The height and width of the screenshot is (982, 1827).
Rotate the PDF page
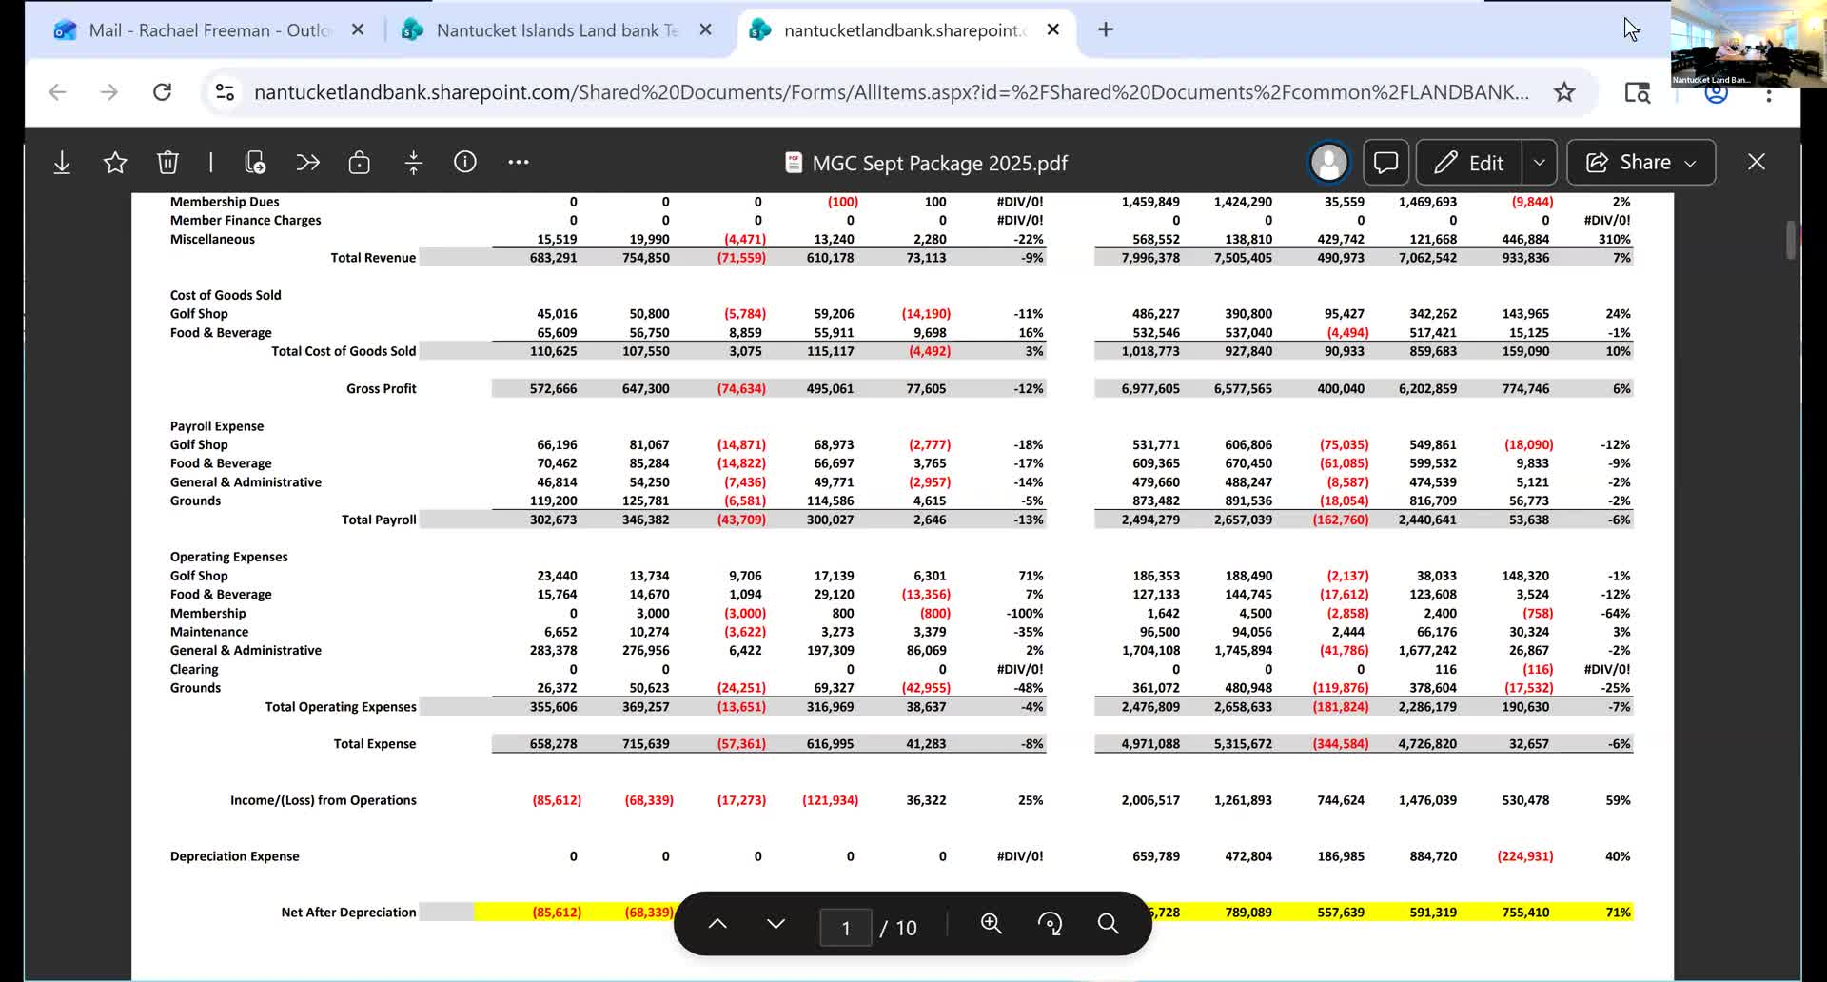pyautogui.click(x=1050, y=924)
